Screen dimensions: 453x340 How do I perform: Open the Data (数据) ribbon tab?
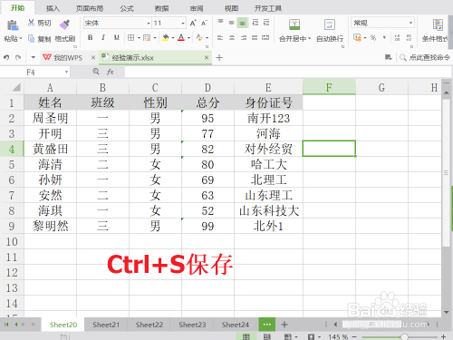tap(161, 8)
